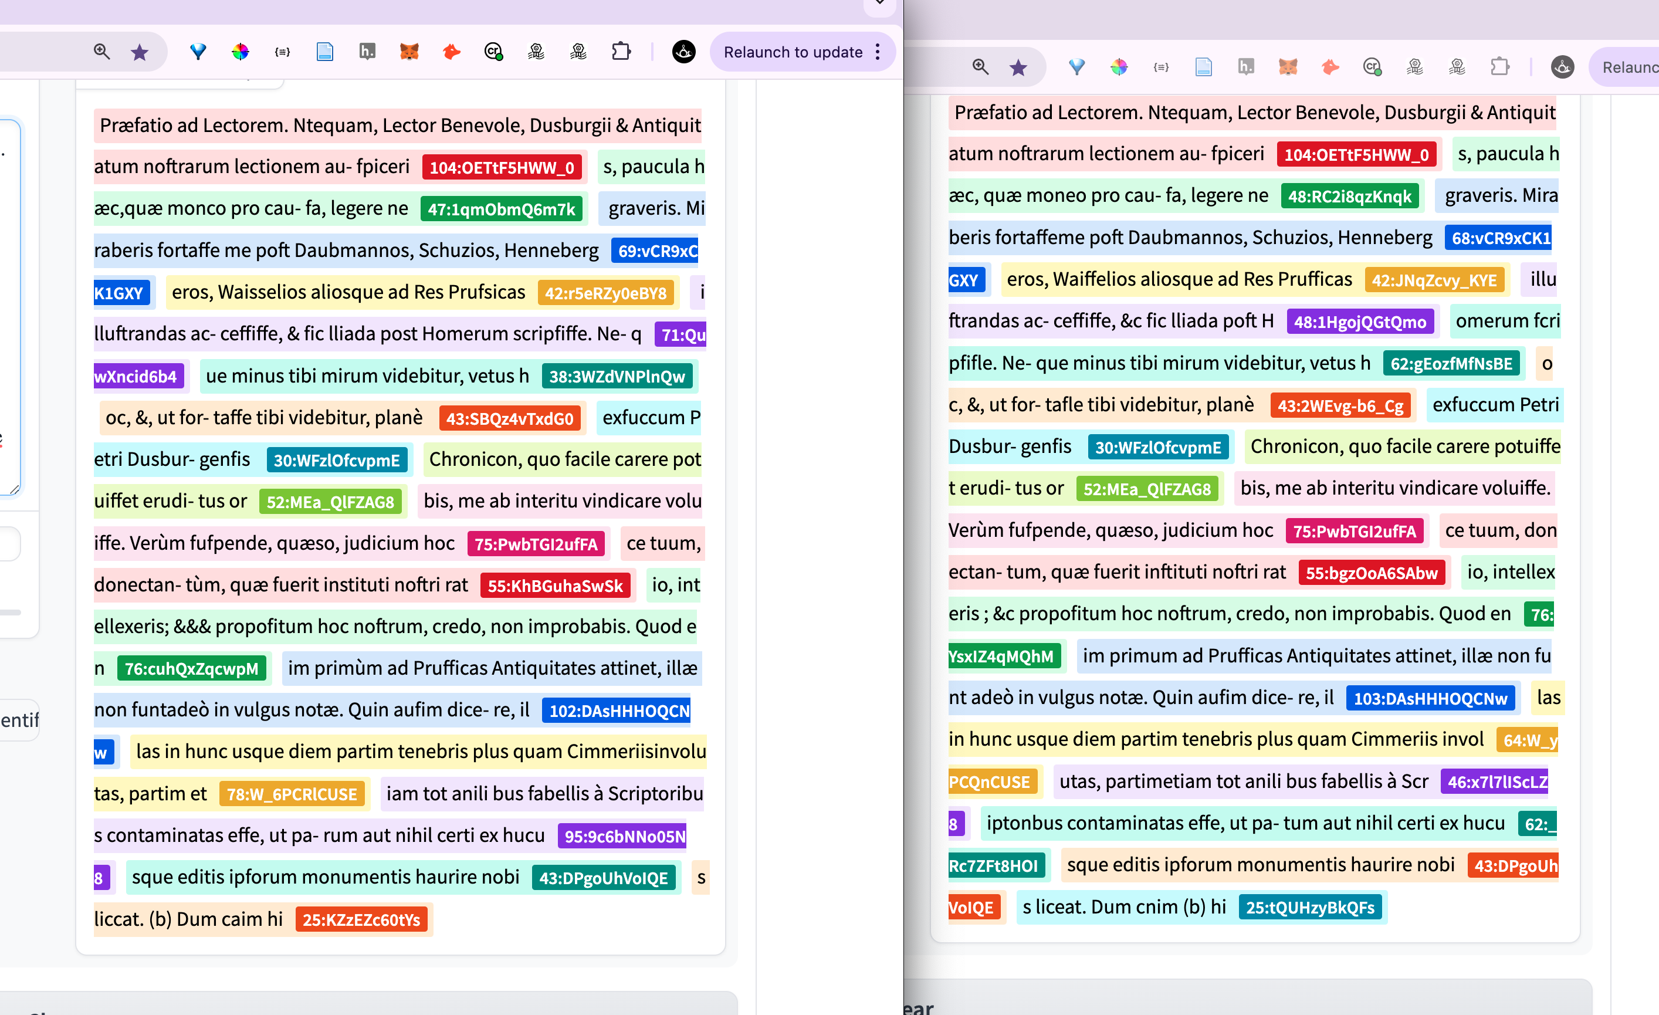Click the bookmark star in left window
The width and height of the screenshot is (1659, 1015).
pos(140,52)
